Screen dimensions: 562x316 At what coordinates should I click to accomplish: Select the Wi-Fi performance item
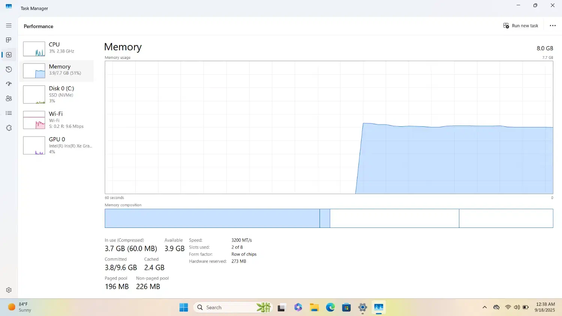(57, 120)
